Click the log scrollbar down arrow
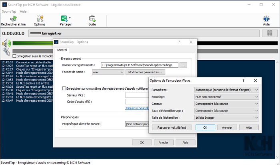The height and width of the screenshot is (165, 280). (x=277, y=157)
